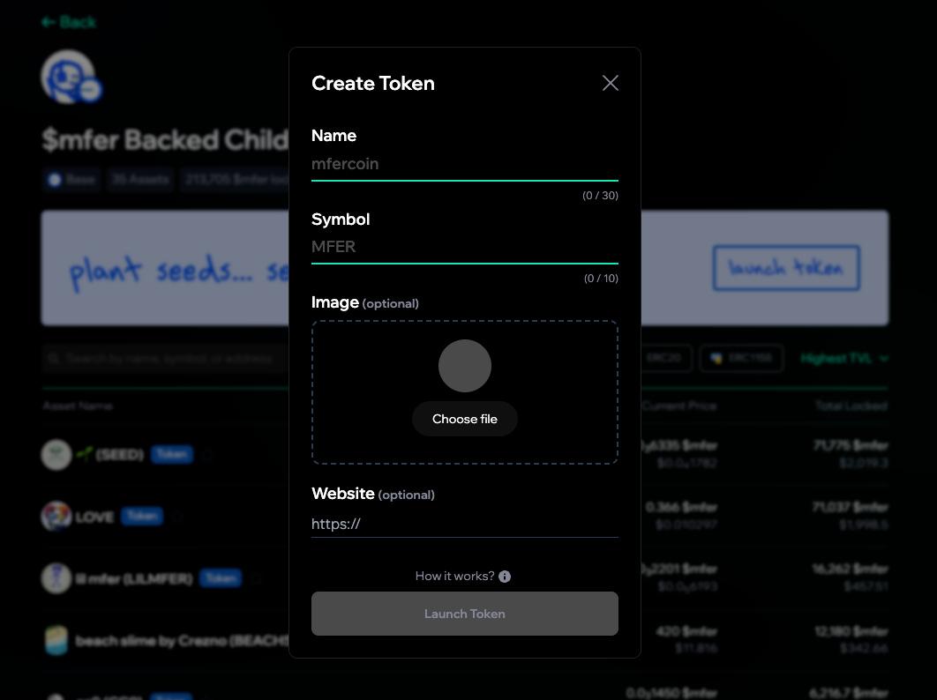Click the Total Locked column header
Screen dimensions: 937x700
tap(851, 406)
